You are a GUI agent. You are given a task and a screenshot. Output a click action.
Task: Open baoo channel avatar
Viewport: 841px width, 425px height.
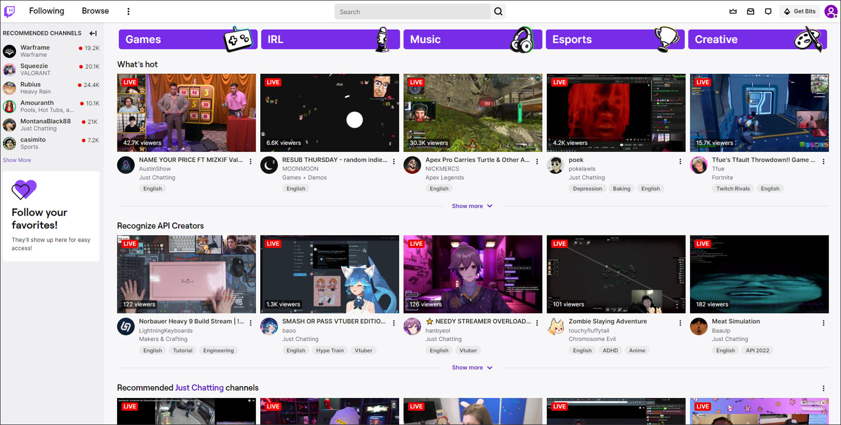(x=269, y=327)
